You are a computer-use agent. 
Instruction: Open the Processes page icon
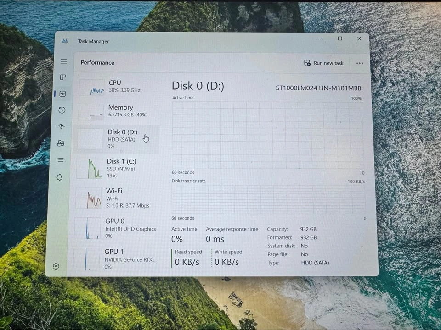pos(63,77)
